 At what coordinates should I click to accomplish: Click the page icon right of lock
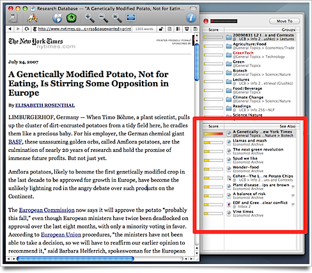[169, 29]
